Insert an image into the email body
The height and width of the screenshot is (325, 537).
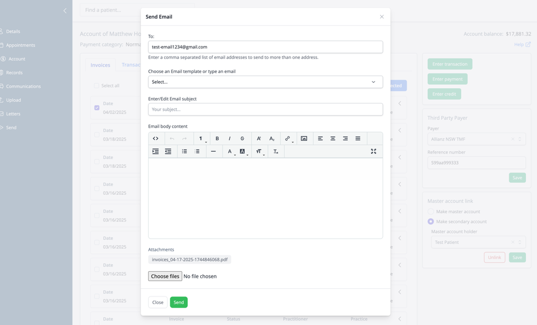click(x=304, y=138)
